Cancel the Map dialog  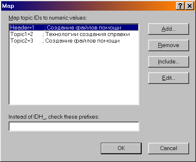click(x=169, y=148)
